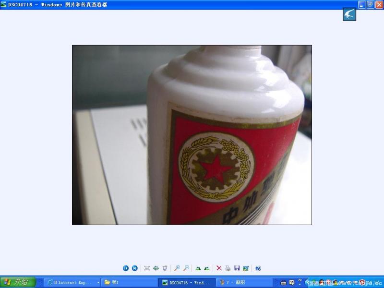384x288 pixels.
Task: Show the image at actual size
Action: click(x=156, y=268)
